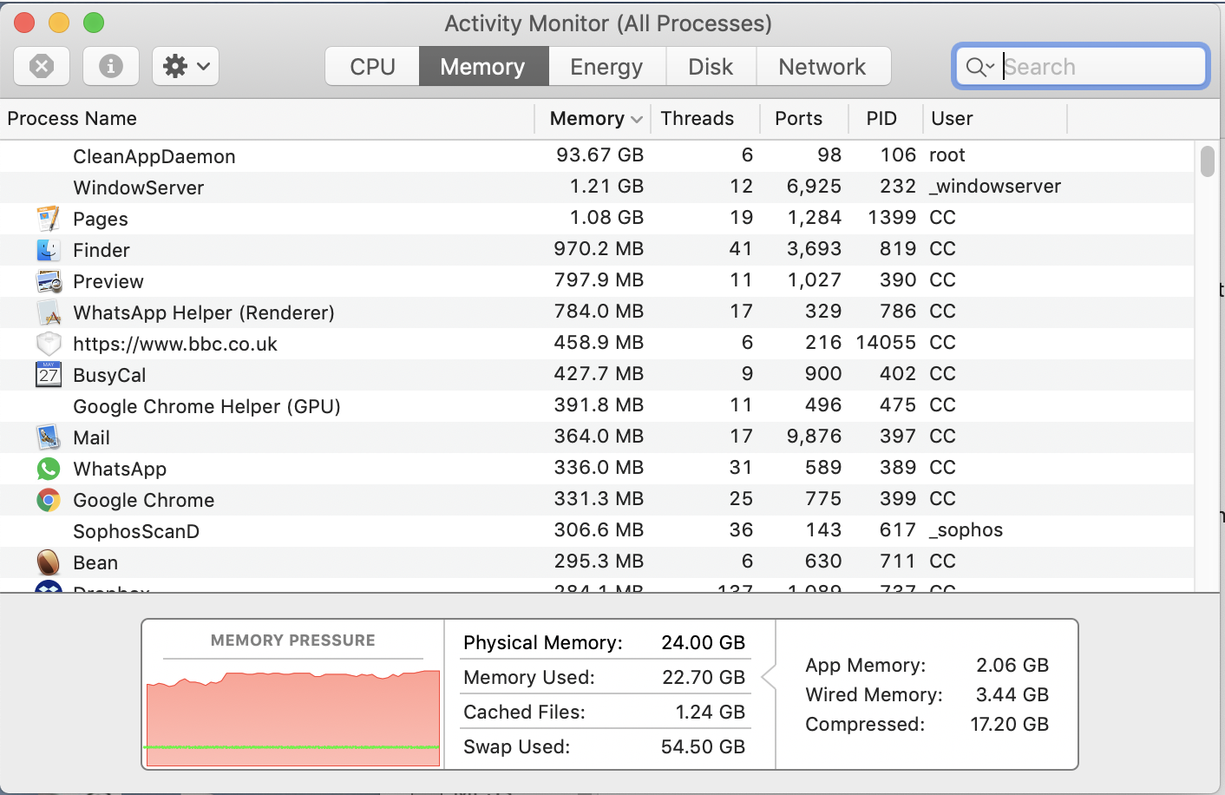This screenshot has width=1225, height=795.
Task: Click the Google Chrome icon in the list
Action: [x=49, y=500]
